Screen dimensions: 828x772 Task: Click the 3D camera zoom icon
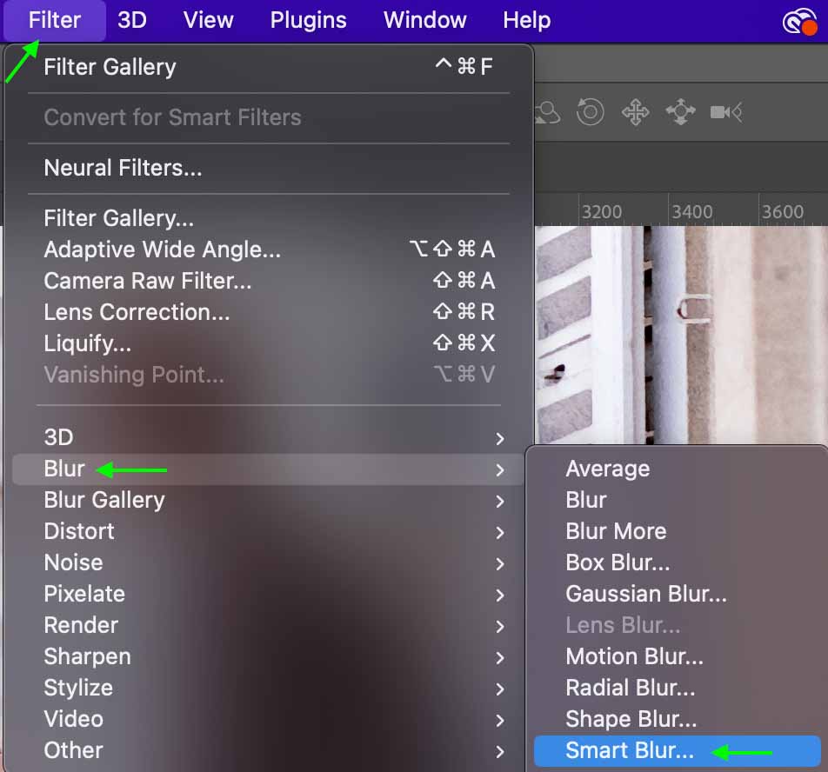[726, 112]
